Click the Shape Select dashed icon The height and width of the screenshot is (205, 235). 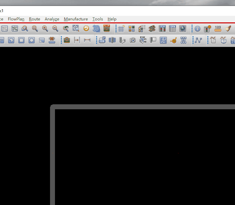(42, 40)
